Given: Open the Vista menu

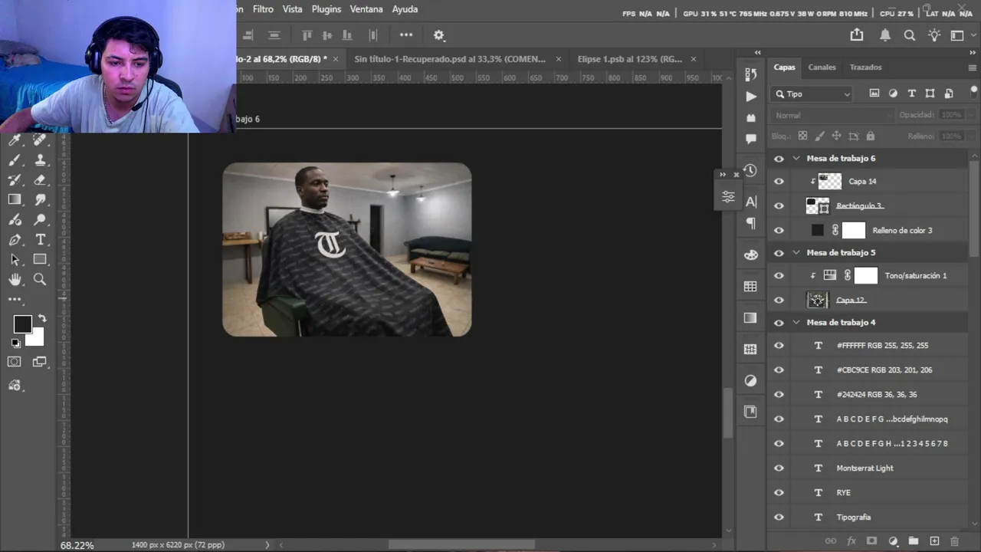Looking at the screenshot, I should (x=292, y=9).
